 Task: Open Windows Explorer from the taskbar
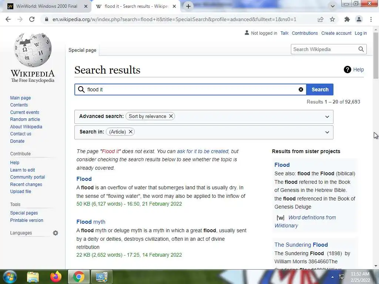pos(33,277)
